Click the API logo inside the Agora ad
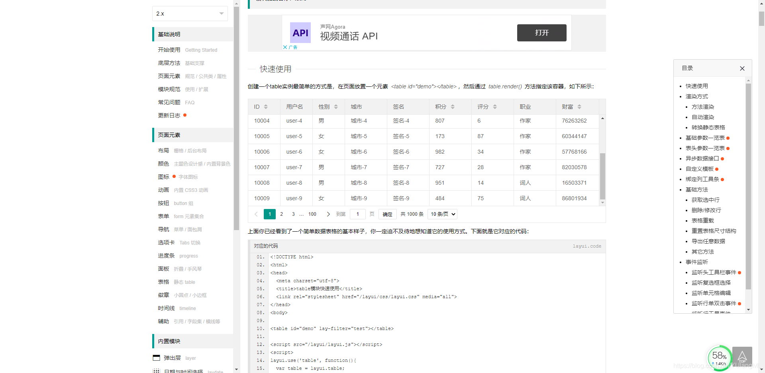Screen dimensions: 765x373 300,33
